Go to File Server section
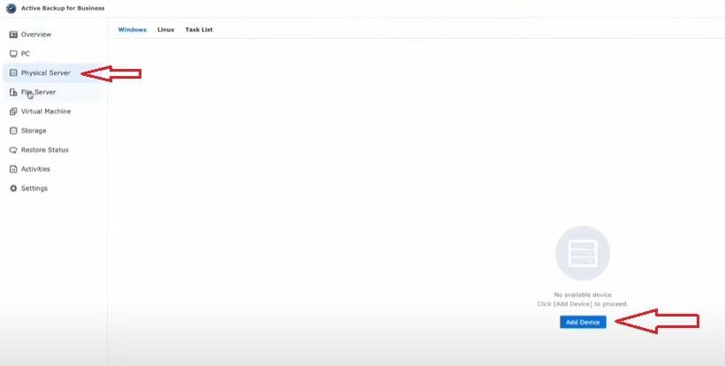 [53, 93]
